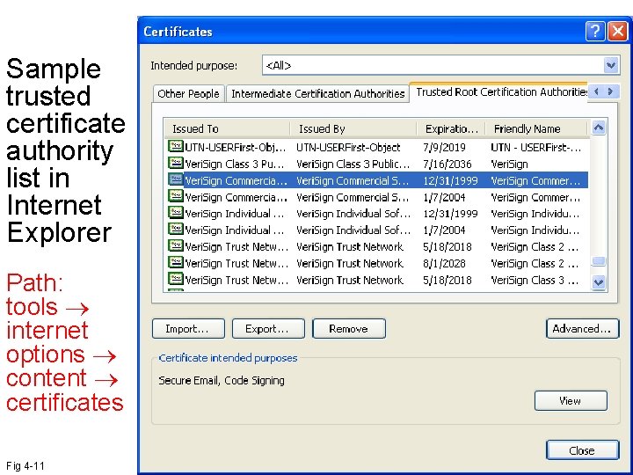633x475 pixels.
Task: Close the Certificates dialog with the X
Action: pyautogui.click(x=618, y=32)
